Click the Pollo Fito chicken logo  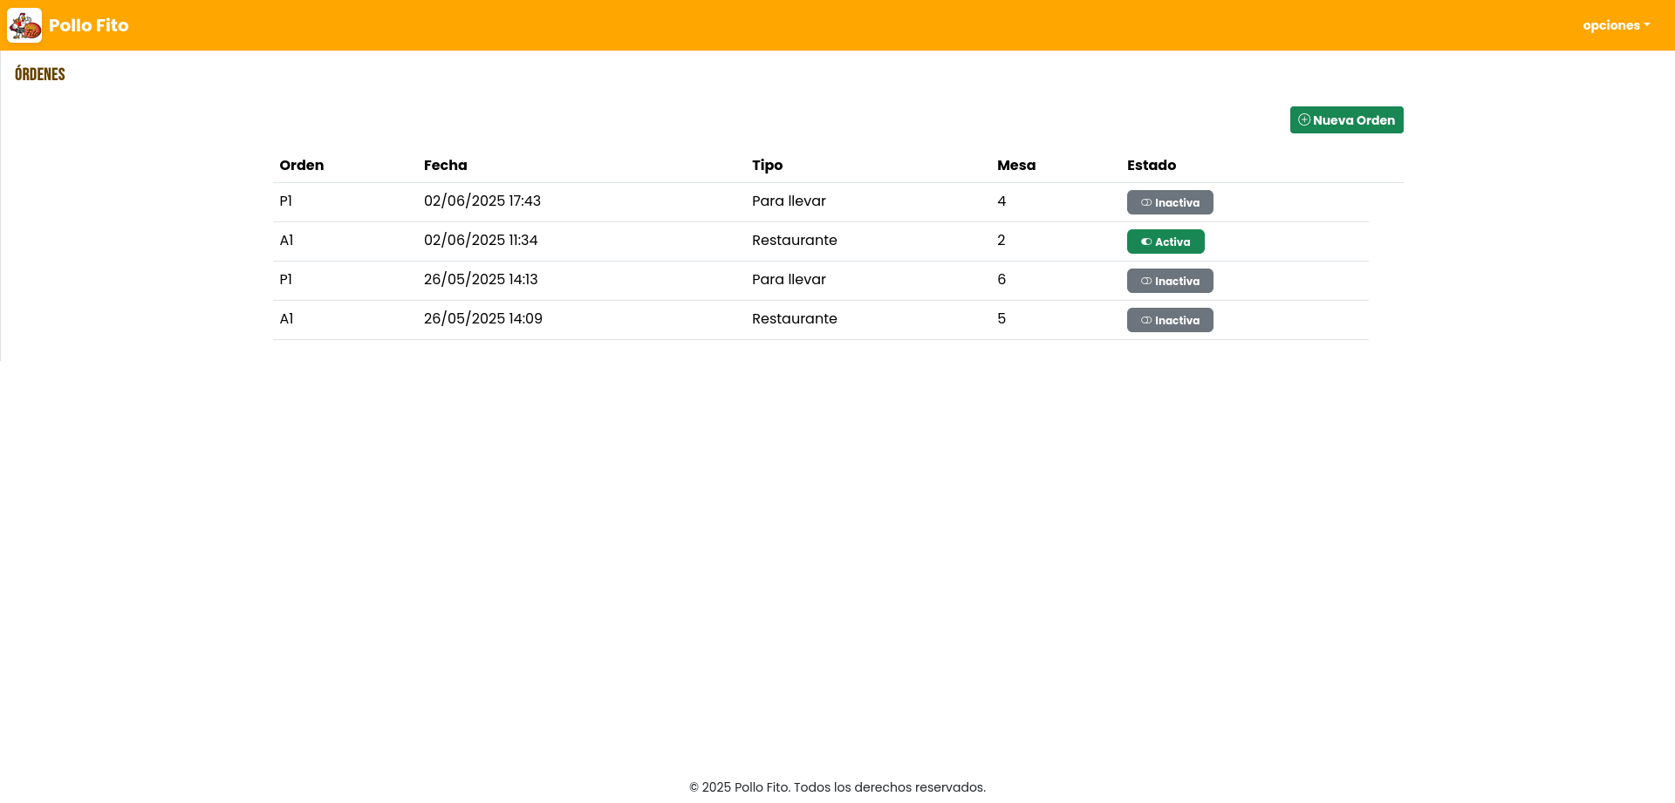[x=24, y=25]
